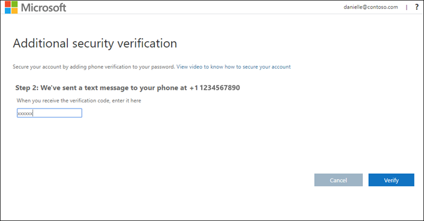Click the Additional security verification heading
This screenshot has width=424, height=221.
pos(95,44)
